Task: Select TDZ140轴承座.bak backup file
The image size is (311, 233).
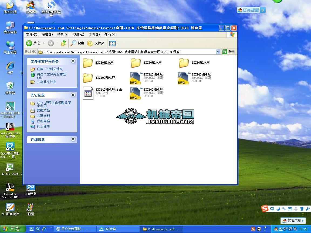Action: [x=102, y=93]
